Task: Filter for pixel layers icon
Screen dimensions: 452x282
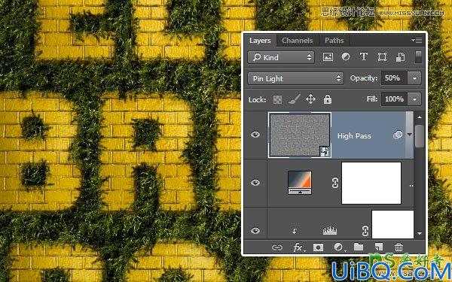Action: coord(328,56)
